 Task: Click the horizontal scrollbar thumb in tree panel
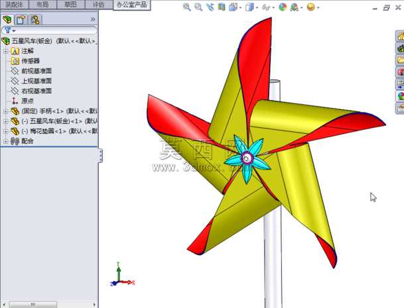coord(33,305)
